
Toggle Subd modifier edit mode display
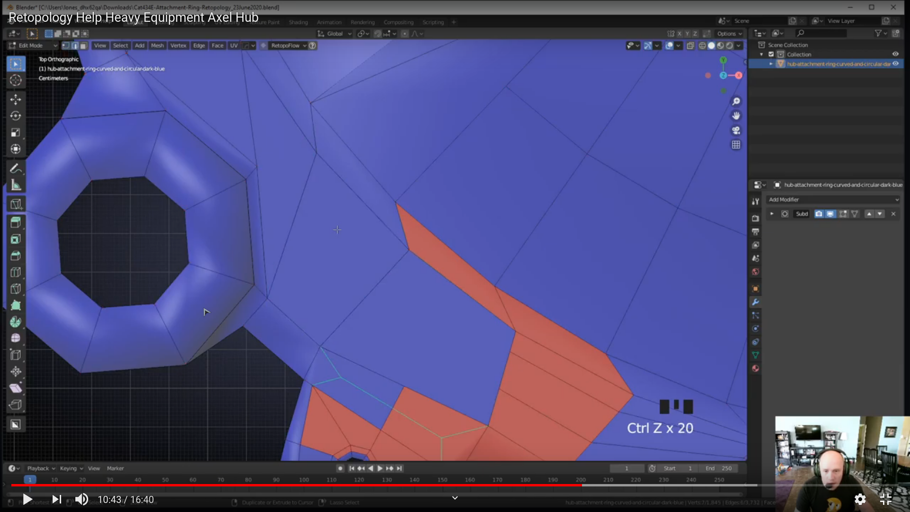(x=843, y=214)
